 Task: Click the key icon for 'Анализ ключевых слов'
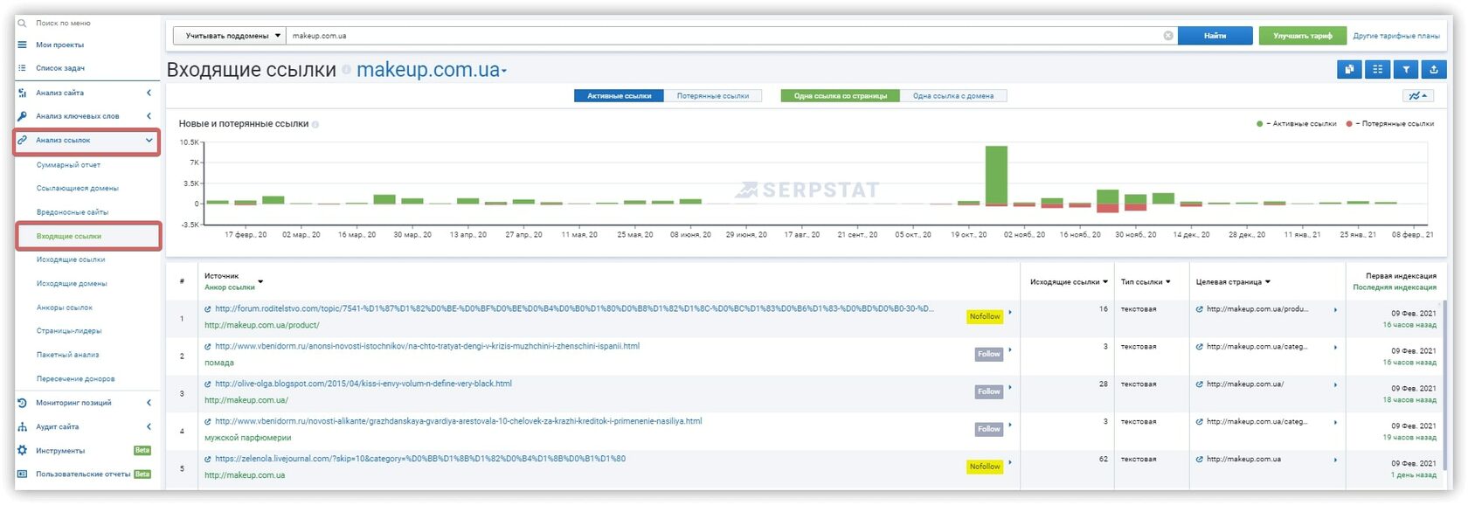tap(22, 116)
